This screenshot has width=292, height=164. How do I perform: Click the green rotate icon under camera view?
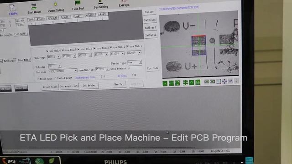point(198,82)
